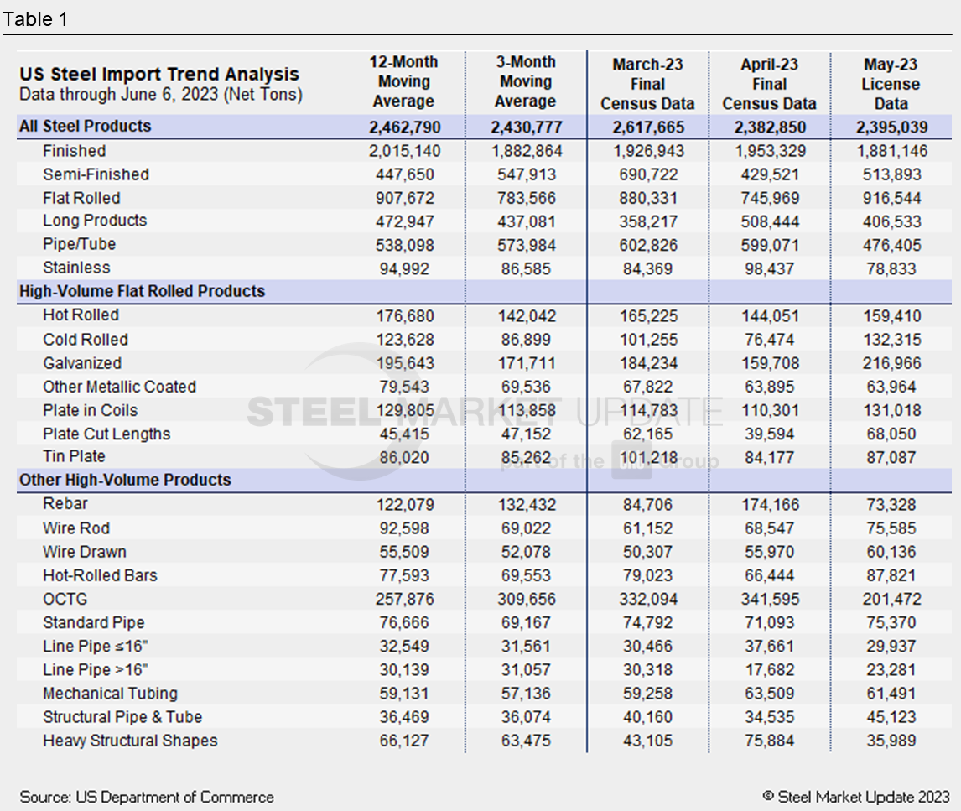Click the 3-Month Moving Average column header

525,82
